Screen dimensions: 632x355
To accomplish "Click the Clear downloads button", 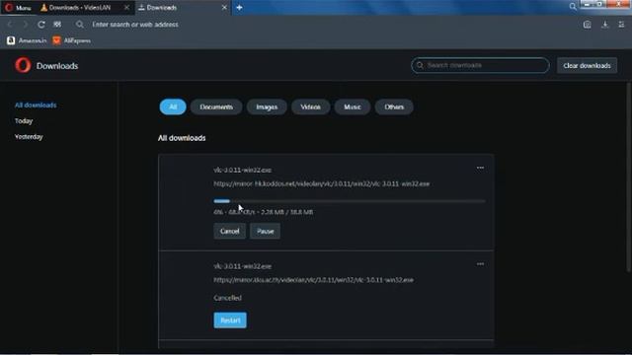I will tap(587, 66).
